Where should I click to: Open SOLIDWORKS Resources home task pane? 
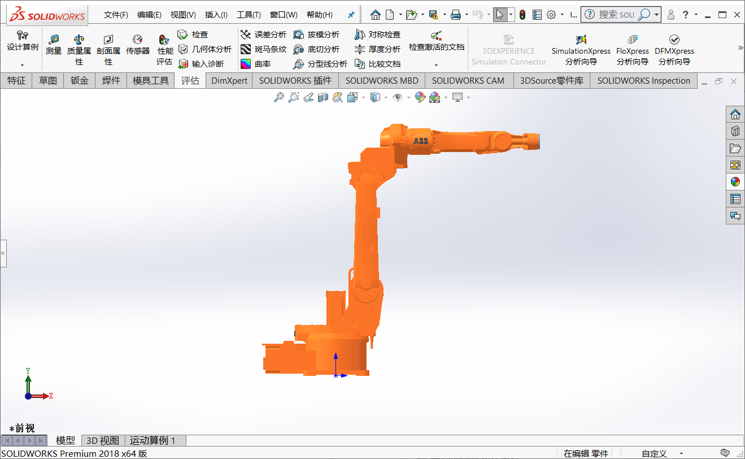[x=735, y=115]
